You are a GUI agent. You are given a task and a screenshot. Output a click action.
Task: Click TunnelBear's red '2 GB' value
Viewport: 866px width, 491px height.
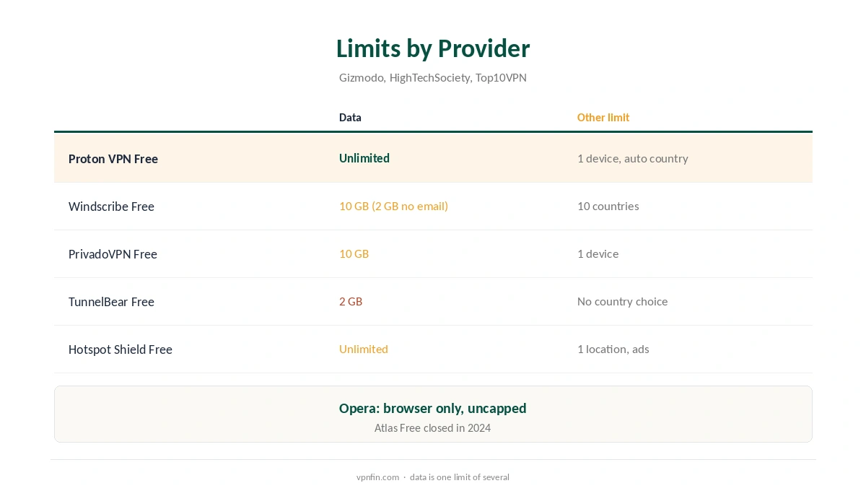point(351,301)
